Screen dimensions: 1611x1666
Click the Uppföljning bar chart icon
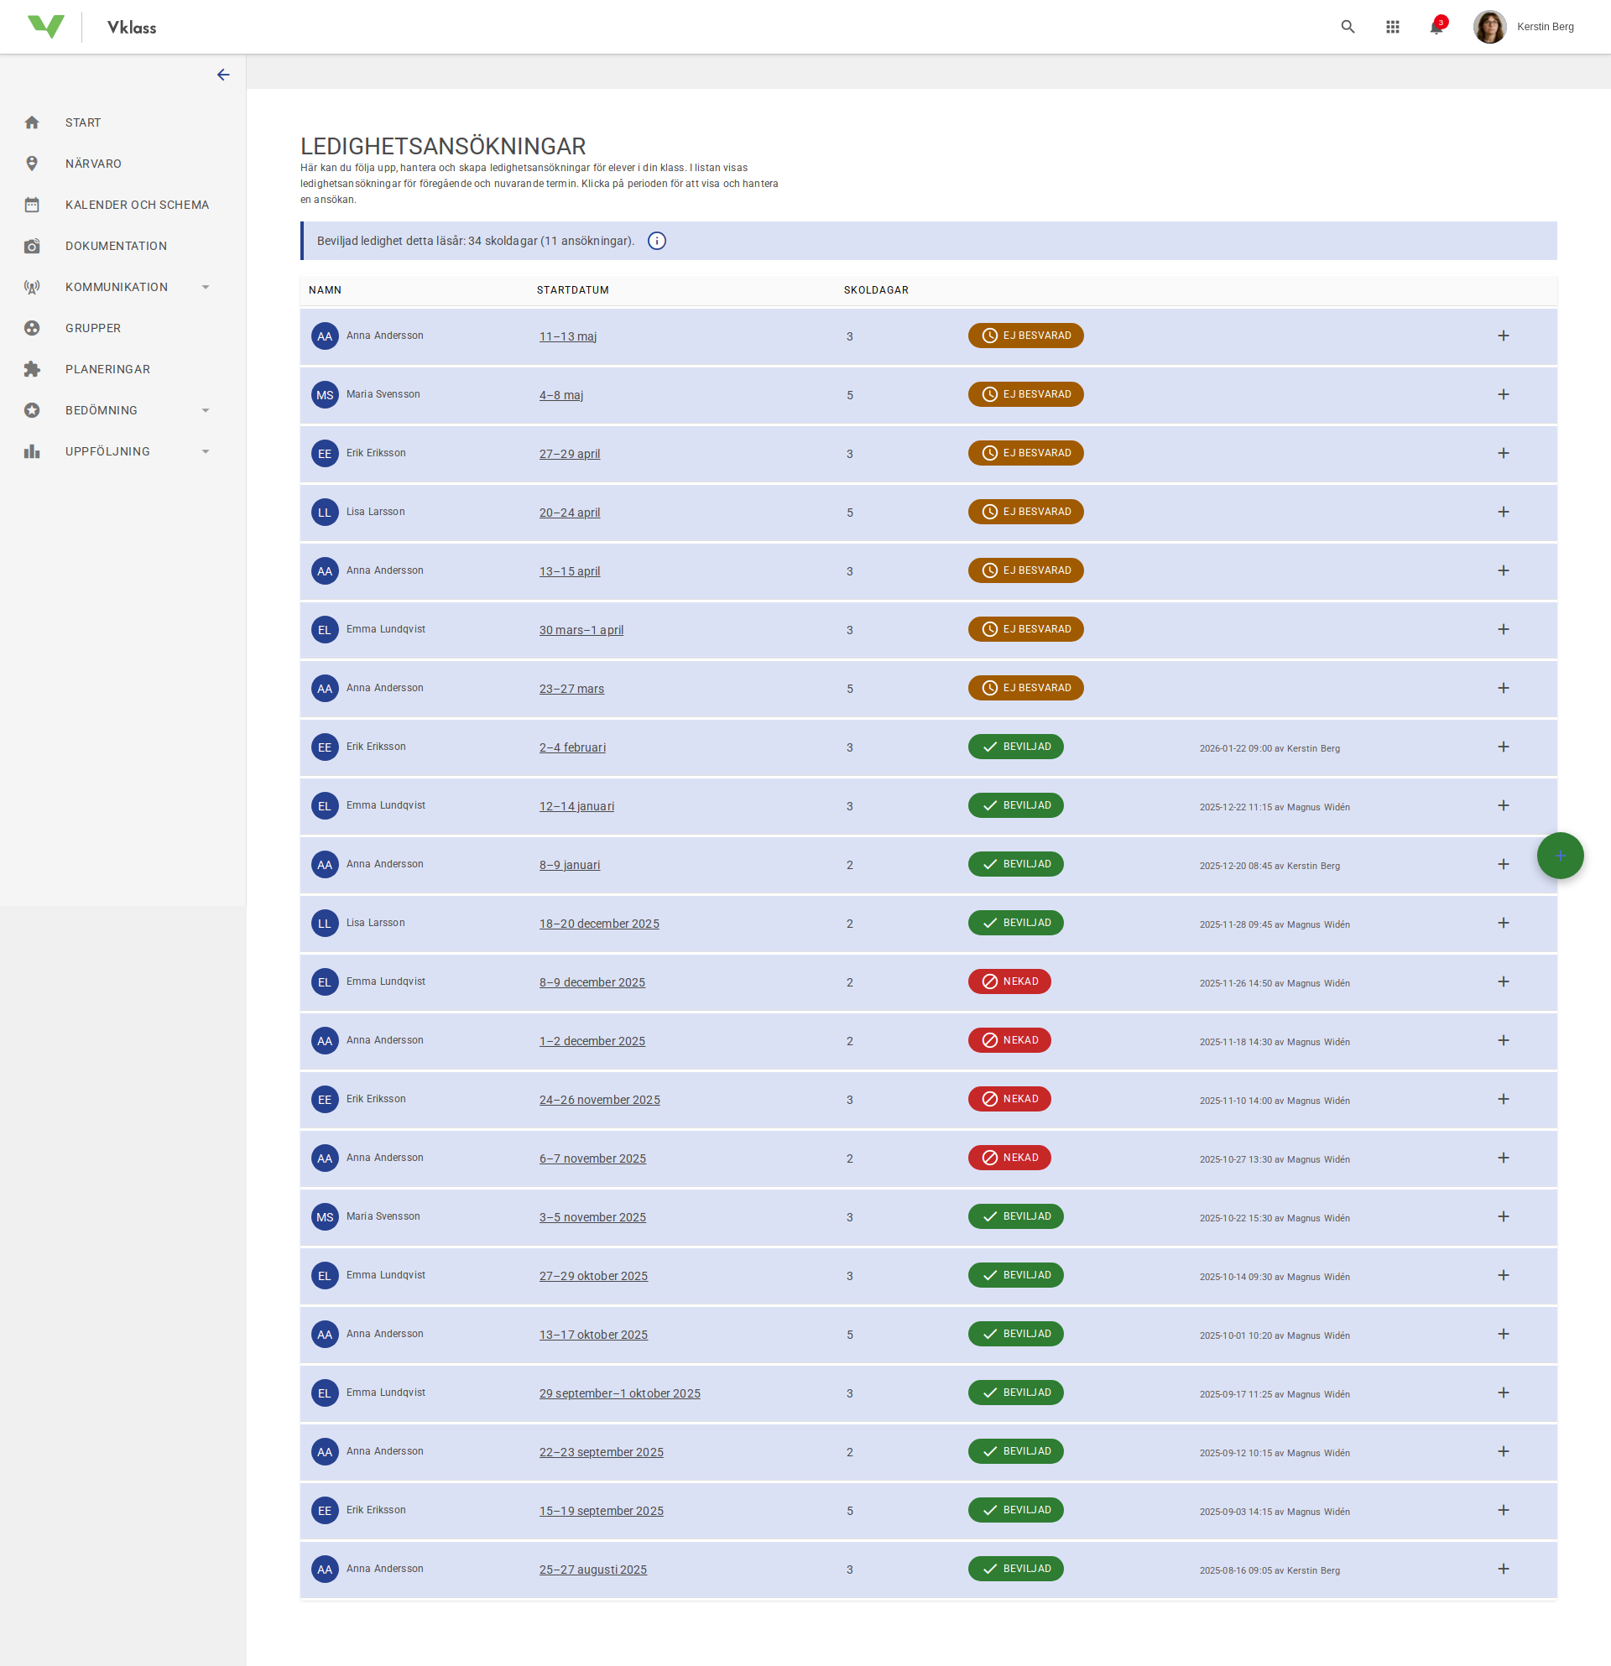[33, 451]
